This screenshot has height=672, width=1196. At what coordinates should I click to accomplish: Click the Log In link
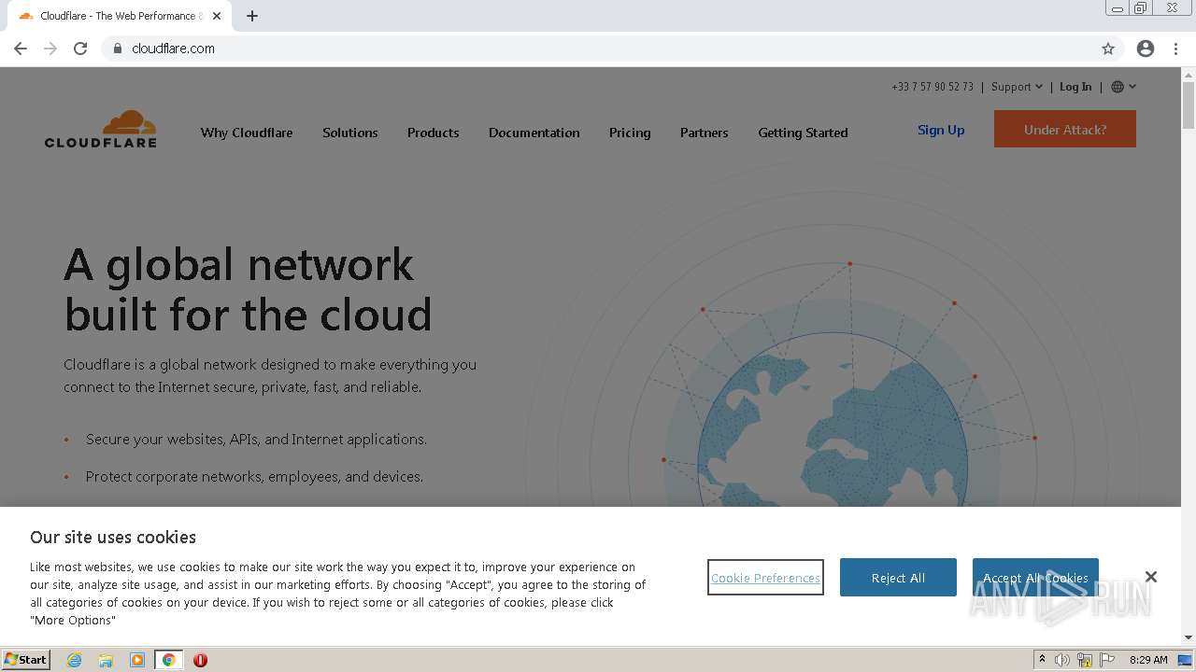pyautogui.click(x=1075, y=87)
